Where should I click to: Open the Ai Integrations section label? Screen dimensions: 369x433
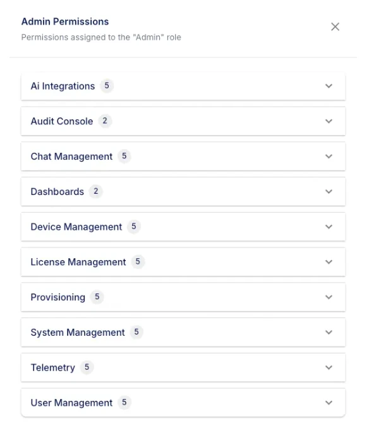pos(63,86)
